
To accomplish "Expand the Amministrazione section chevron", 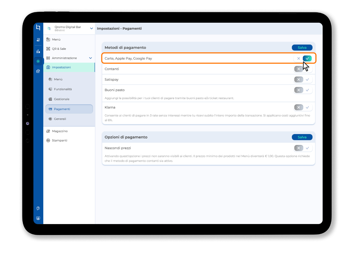I will (x=90, y=58).
